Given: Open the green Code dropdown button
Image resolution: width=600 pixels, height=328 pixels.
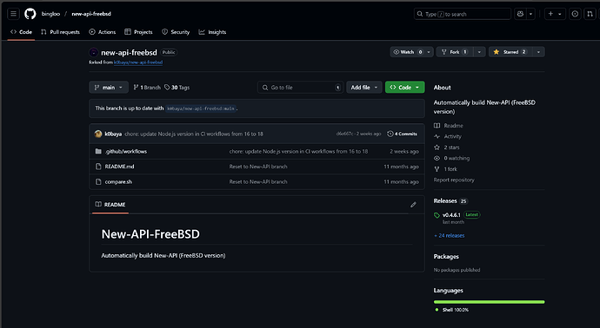Looking at the screenshot, I should (405, 88).
